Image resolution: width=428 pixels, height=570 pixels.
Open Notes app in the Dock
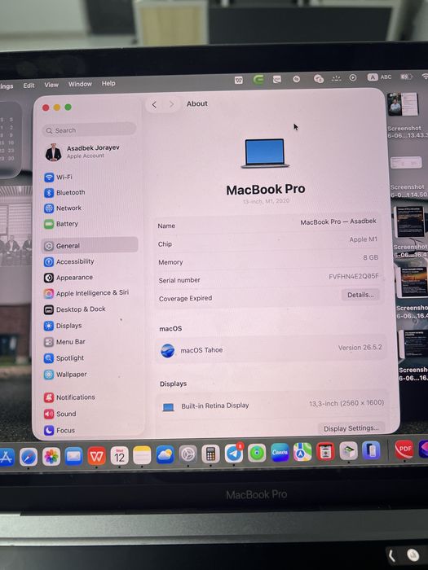142,455
